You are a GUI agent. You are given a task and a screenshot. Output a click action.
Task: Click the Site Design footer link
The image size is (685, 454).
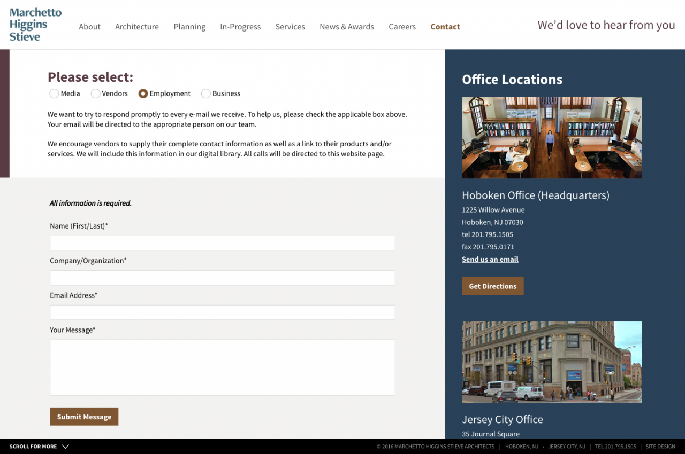[660, 447]
